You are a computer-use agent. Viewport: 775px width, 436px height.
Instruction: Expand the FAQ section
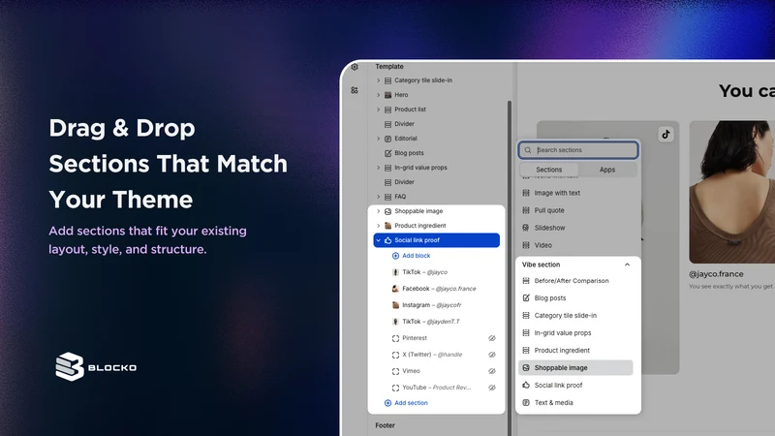click(x=378, y=197)
